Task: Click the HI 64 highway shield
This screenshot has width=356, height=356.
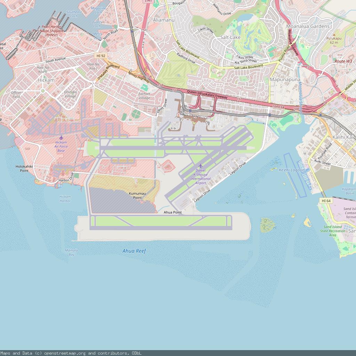Action: [x=326, y=201]
